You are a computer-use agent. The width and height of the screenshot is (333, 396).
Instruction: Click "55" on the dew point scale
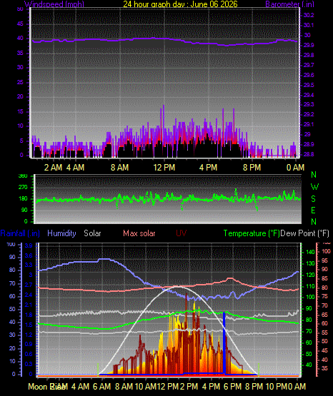(324, 332)
